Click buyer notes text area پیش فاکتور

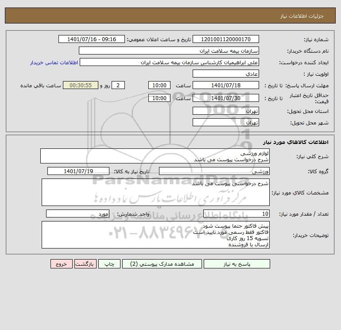pyautogui.click(x=155, y=235)
